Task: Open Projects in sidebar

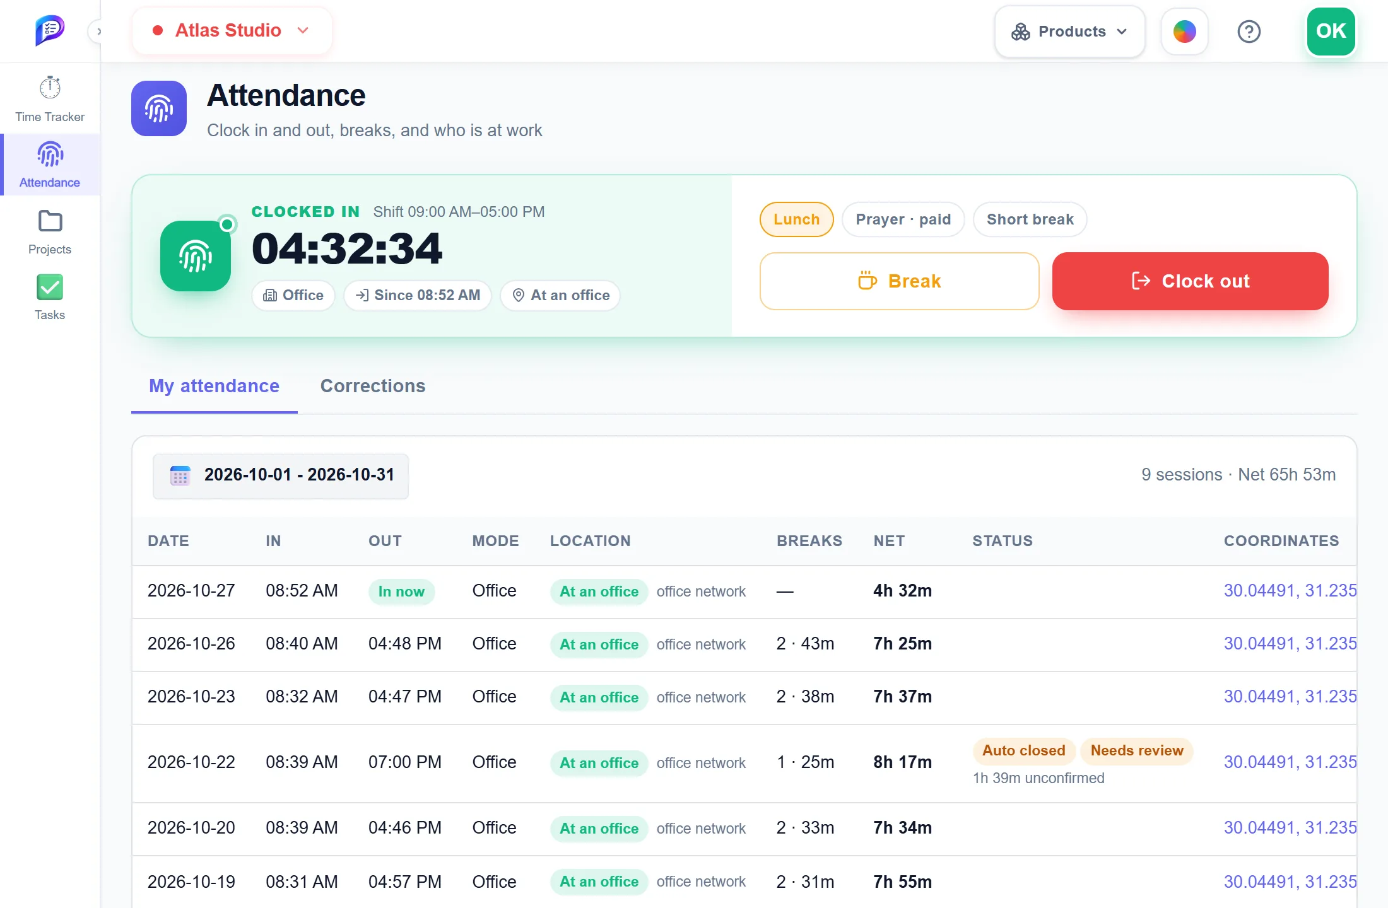Action: tap(50, 232)
